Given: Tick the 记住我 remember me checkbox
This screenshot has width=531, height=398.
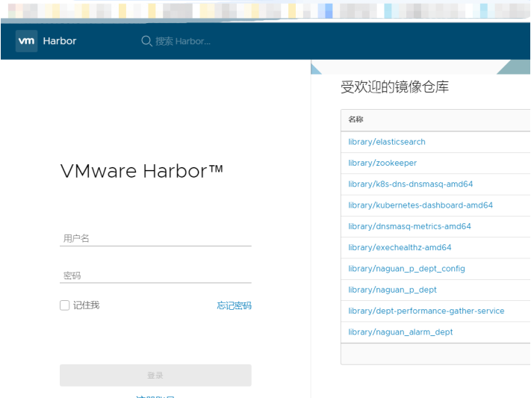Looking at the screenshot, I should (65, 305).
